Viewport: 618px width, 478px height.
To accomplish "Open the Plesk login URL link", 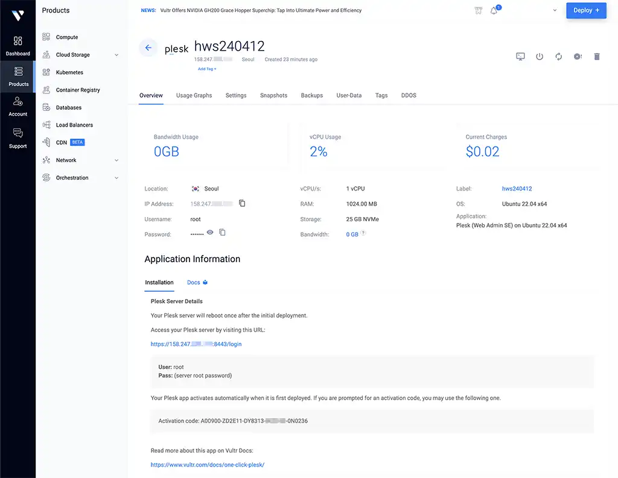I will click(196, 344).
